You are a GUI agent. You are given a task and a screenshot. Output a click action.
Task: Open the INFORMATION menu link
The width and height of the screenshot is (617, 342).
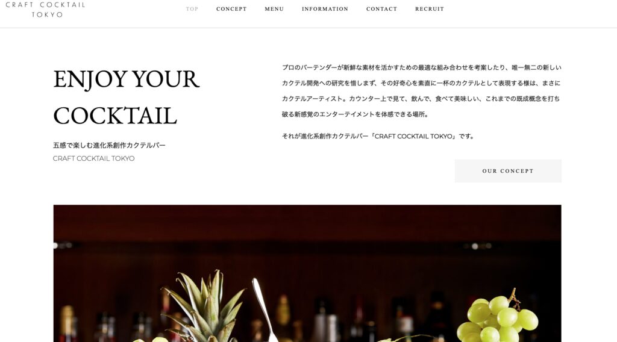(325, 8)
